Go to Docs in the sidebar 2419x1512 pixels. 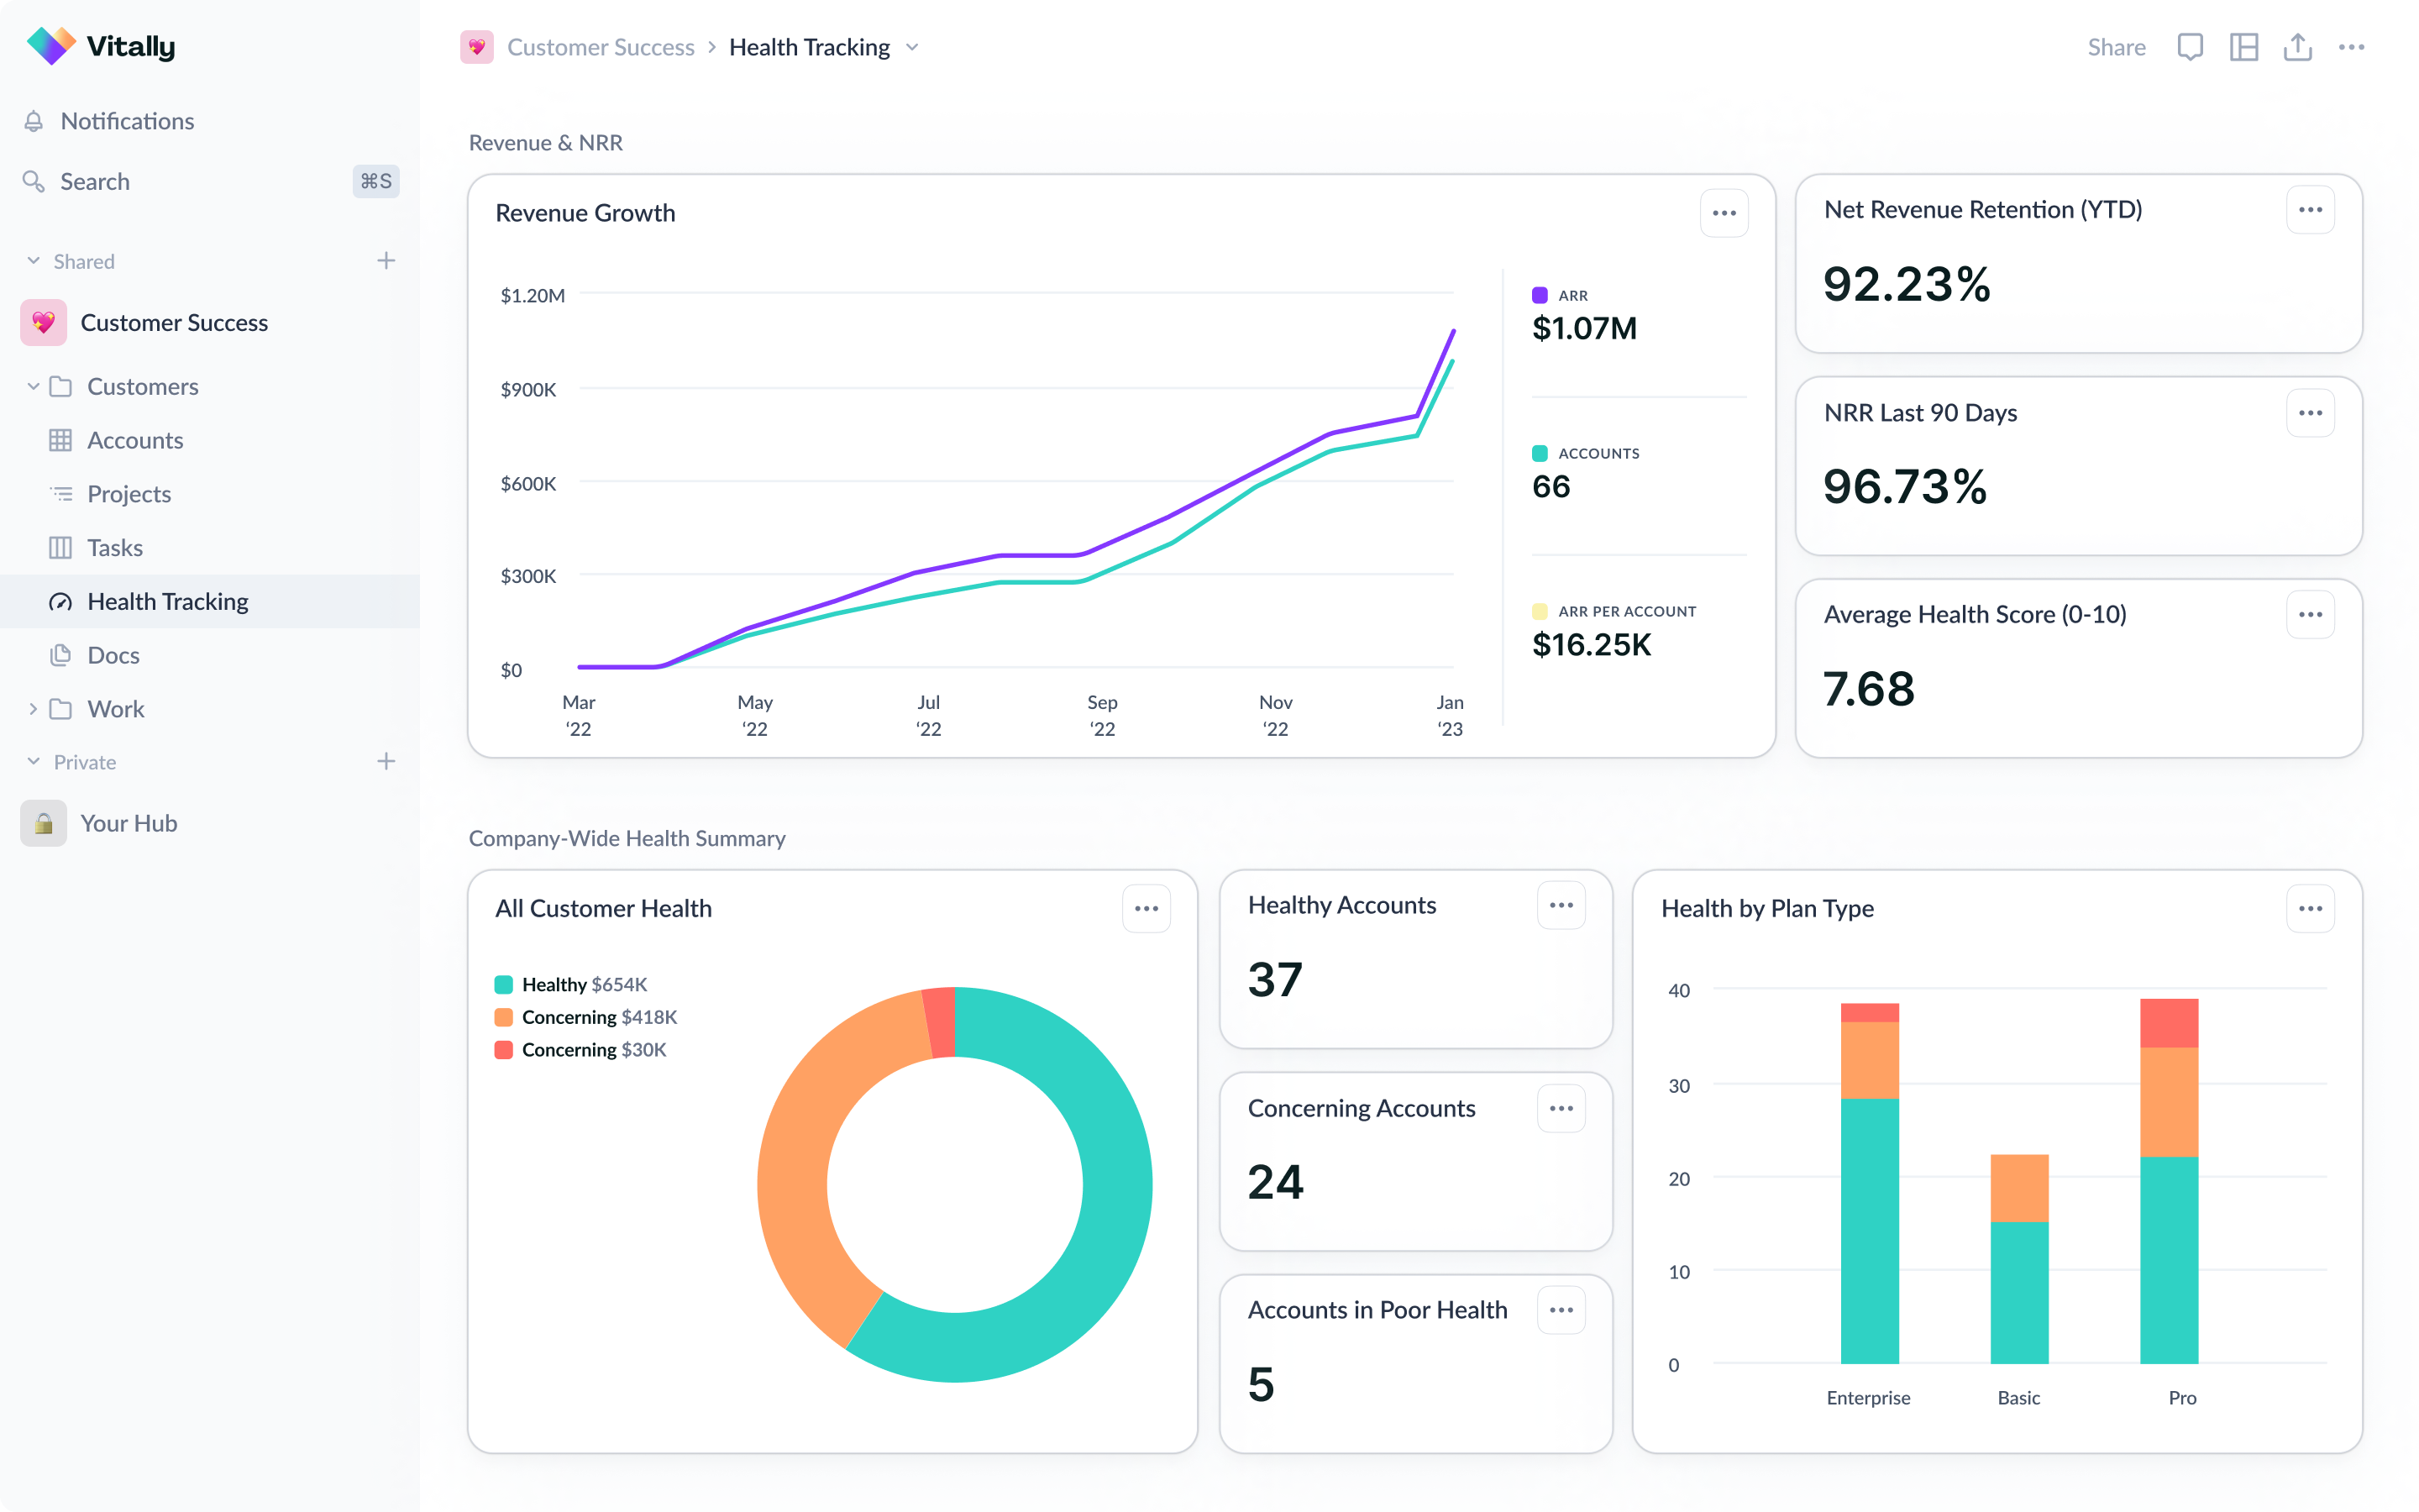(x=113, y=655)
